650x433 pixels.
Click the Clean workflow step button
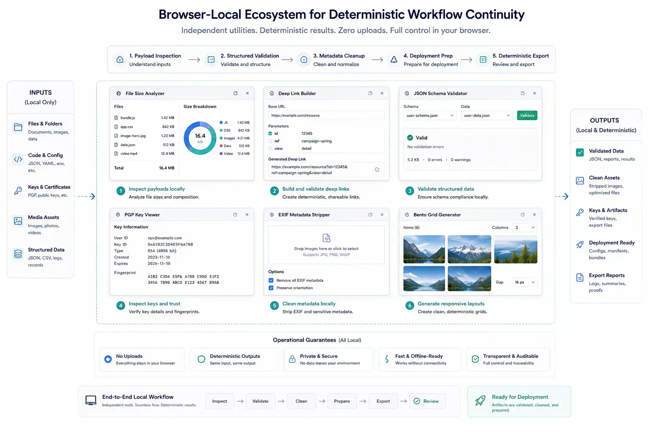[301, 401]
